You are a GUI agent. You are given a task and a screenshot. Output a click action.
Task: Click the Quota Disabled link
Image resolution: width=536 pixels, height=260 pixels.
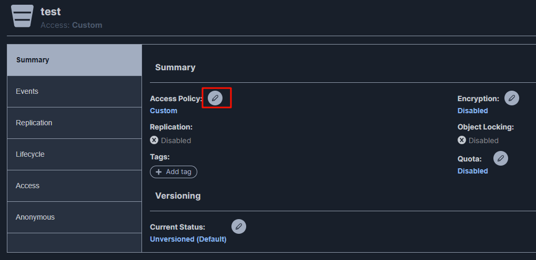(473, 171)
